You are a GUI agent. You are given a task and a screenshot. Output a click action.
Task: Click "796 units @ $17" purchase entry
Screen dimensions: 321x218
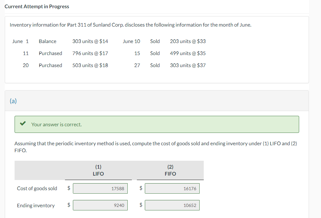coord(90,53)
